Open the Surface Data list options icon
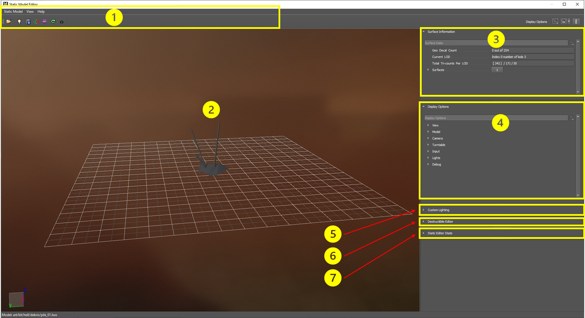Screen dimensions: 585x318 (572, 43)
